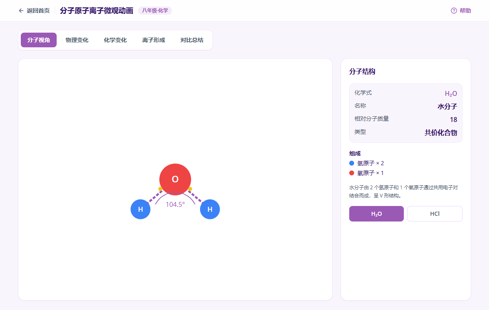The height and width of the screenshot is (310, 489).
Task: Click the 104.5° bond angle label
Action: click(175, 204)
